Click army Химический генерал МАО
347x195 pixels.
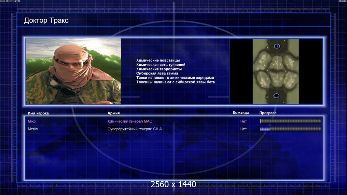tap(130, 121)
